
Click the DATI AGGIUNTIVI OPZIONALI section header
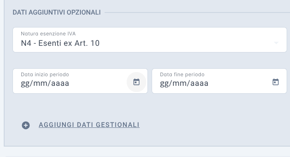tap(57, 12)
